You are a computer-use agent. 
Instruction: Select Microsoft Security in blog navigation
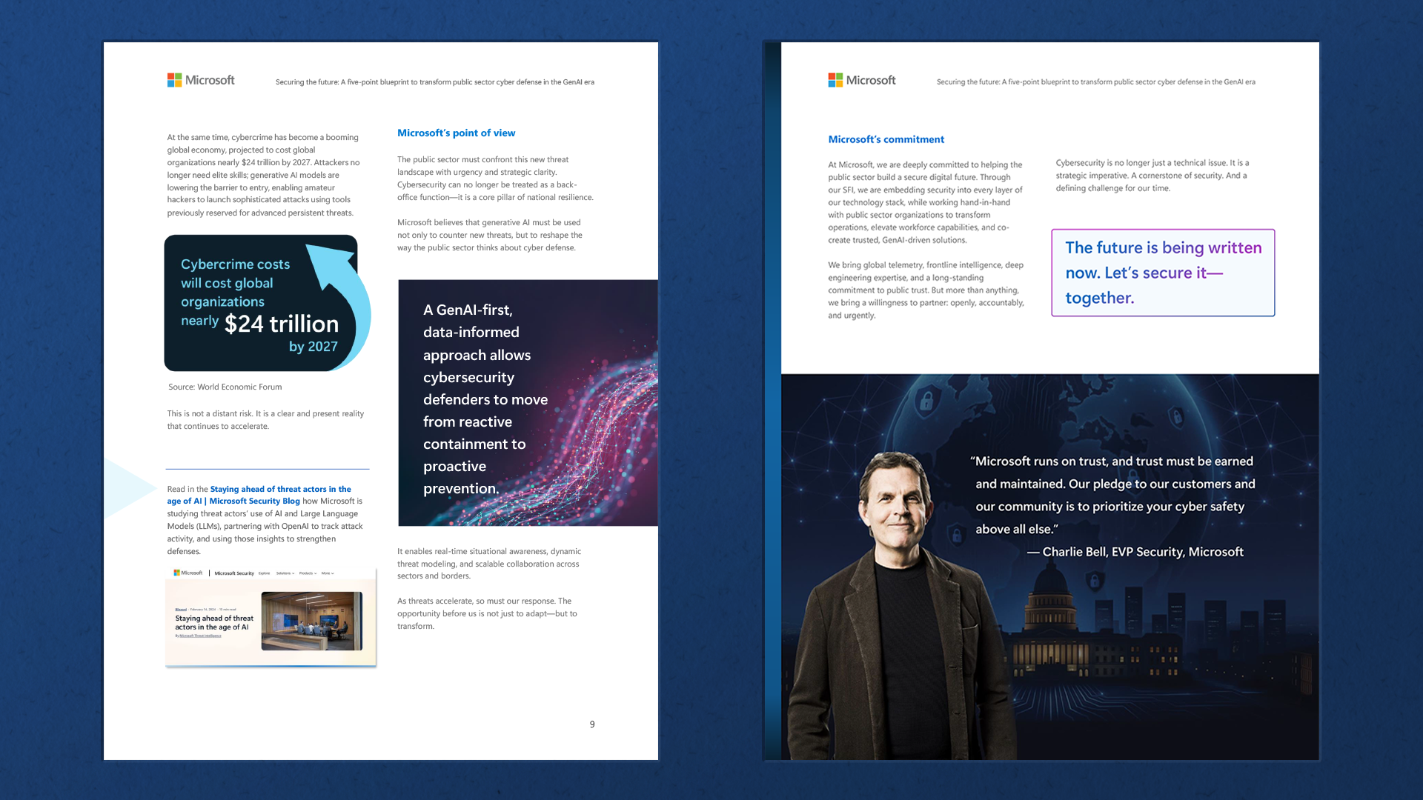pyautogui.click(x=234, y=573)
